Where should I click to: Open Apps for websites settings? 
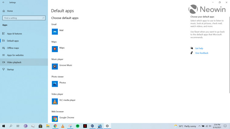(x=24, y=55)
